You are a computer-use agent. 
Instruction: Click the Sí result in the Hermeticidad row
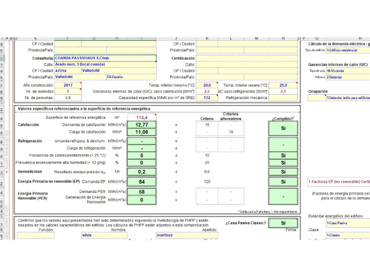[x=283, y=172]
